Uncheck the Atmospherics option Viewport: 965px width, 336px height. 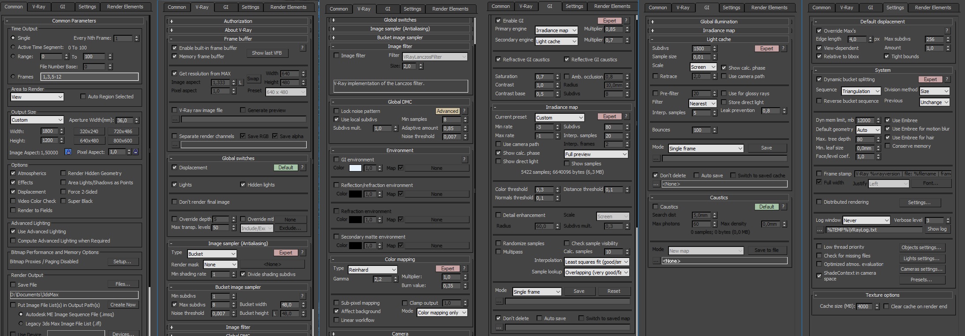coord(13,173)
